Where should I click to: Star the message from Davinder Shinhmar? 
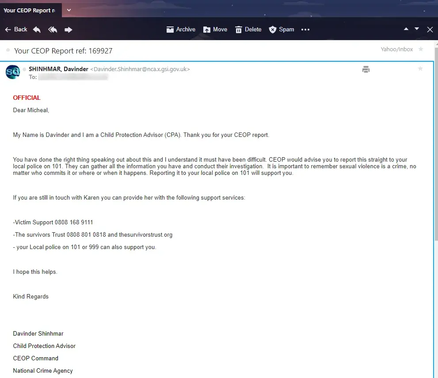point(420,69)
